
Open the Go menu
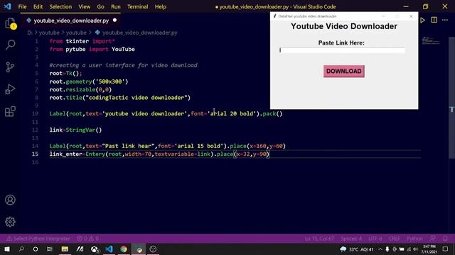tap(100, 6)
